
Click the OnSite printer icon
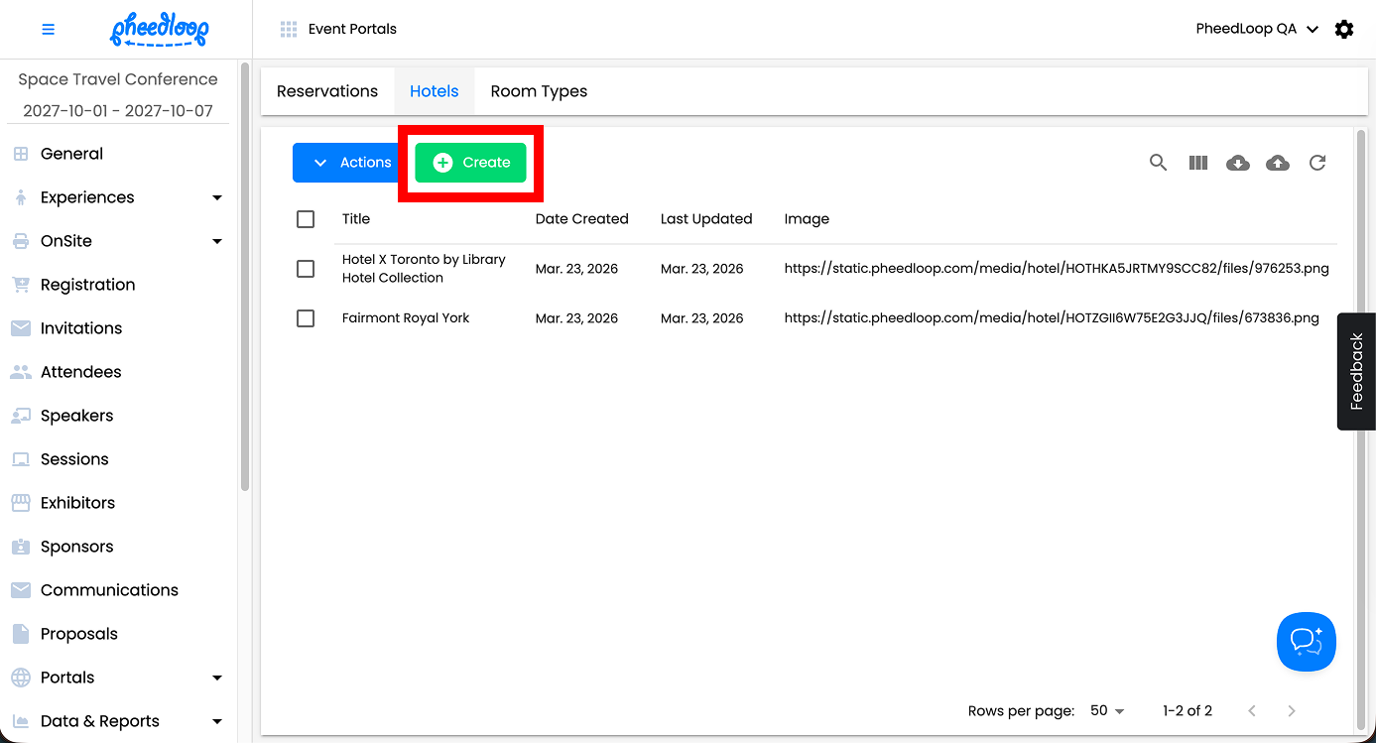20,241
